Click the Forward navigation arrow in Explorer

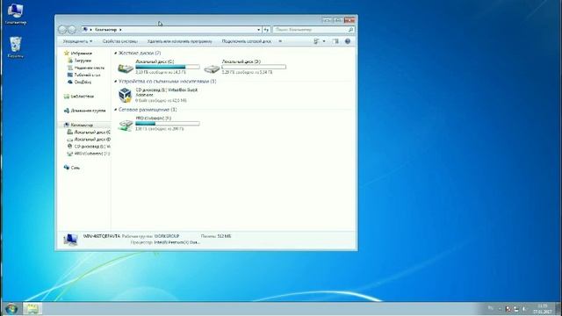click(x=72, y=30)
